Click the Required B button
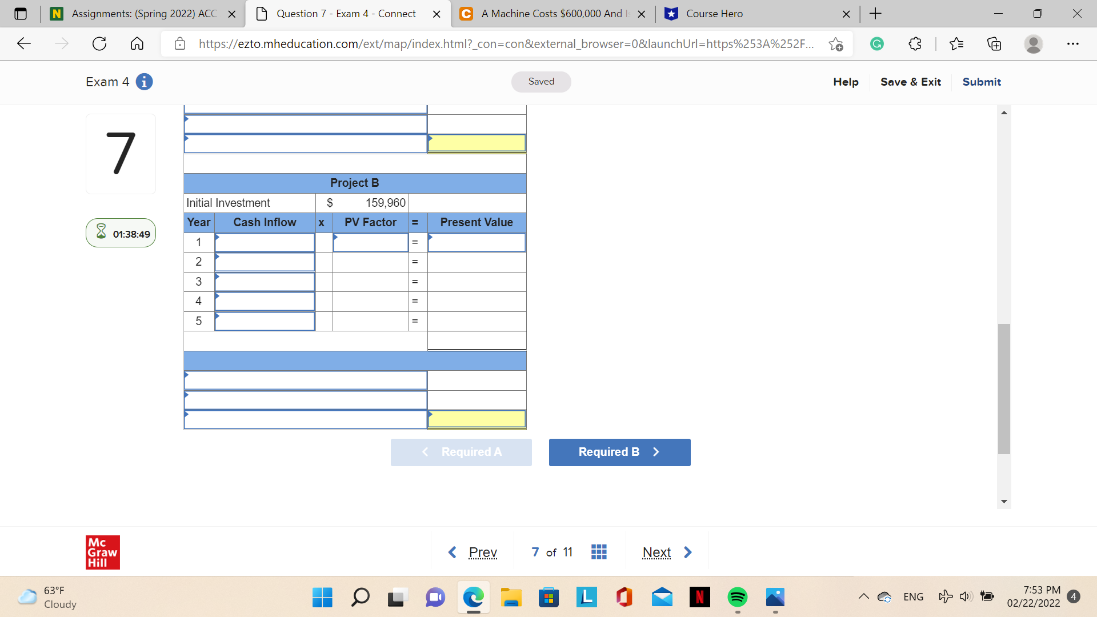This screenshot has height=617, width=1097. pos(619,452)
